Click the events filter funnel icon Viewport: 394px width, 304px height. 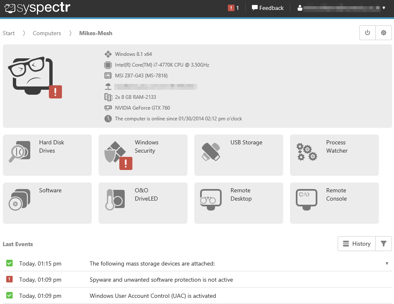coord(384,244)
